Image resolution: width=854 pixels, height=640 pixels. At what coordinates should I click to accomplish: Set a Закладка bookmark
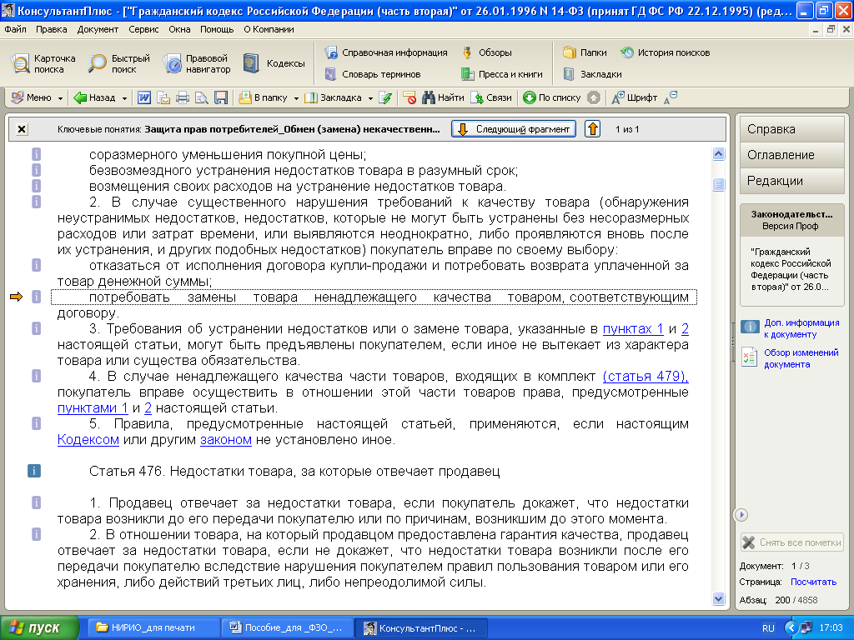[334, 97]
